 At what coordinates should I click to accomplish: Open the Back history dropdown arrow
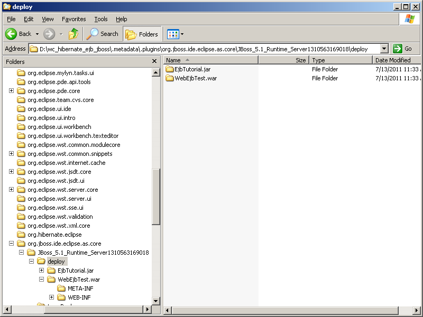pos(37,34)
